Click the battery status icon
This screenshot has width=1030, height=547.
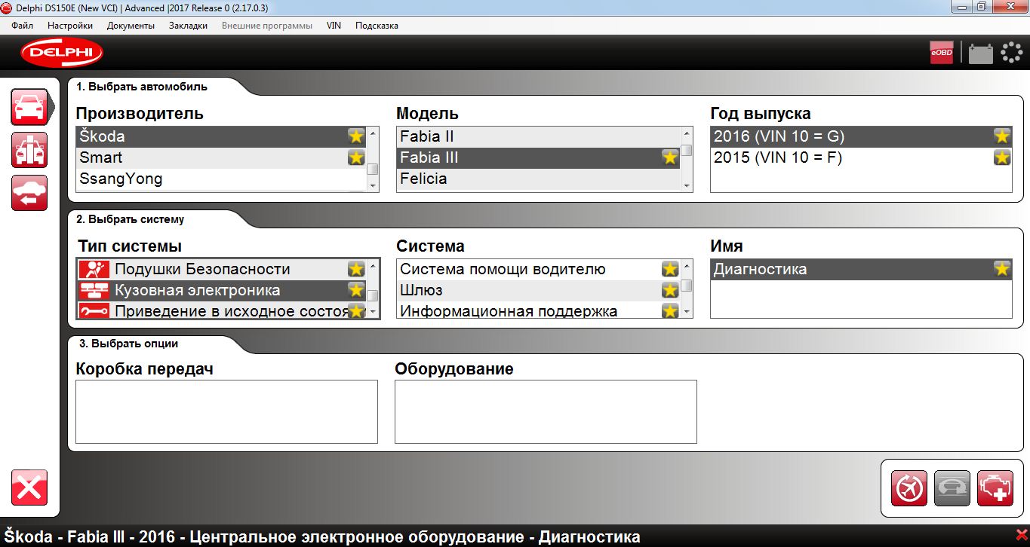[980, 53]
